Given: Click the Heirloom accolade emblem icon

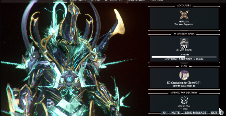Looking at the screenshot, I should pyautogui.click(x=184, y=15).
